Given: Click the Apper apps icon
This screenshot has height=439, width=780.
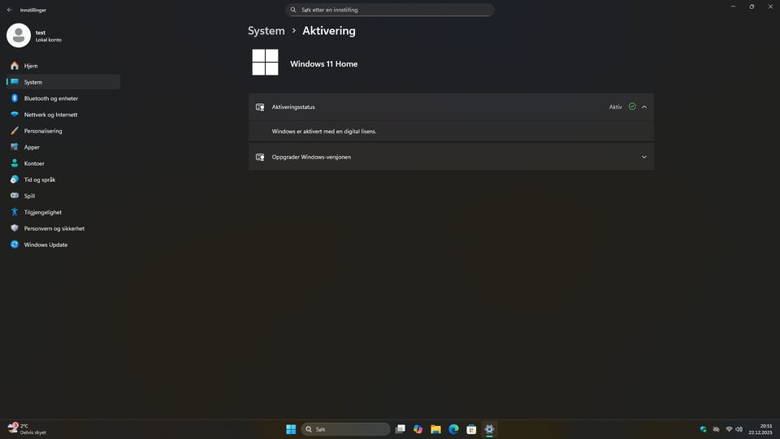Looking at the screenshot, I should pyautogui.click(x=15, y=147).
